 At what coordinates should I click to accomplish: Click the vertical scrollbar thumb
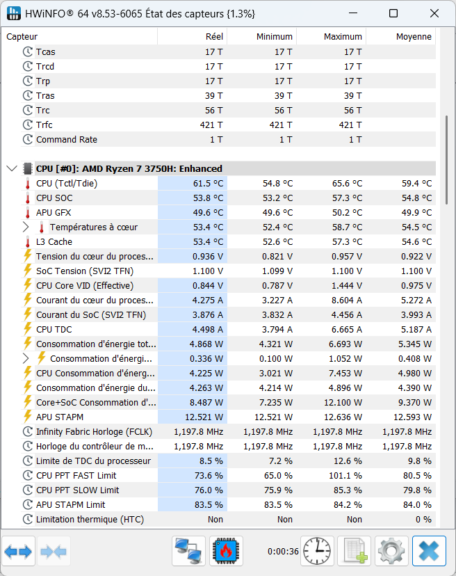pos(446,160)
